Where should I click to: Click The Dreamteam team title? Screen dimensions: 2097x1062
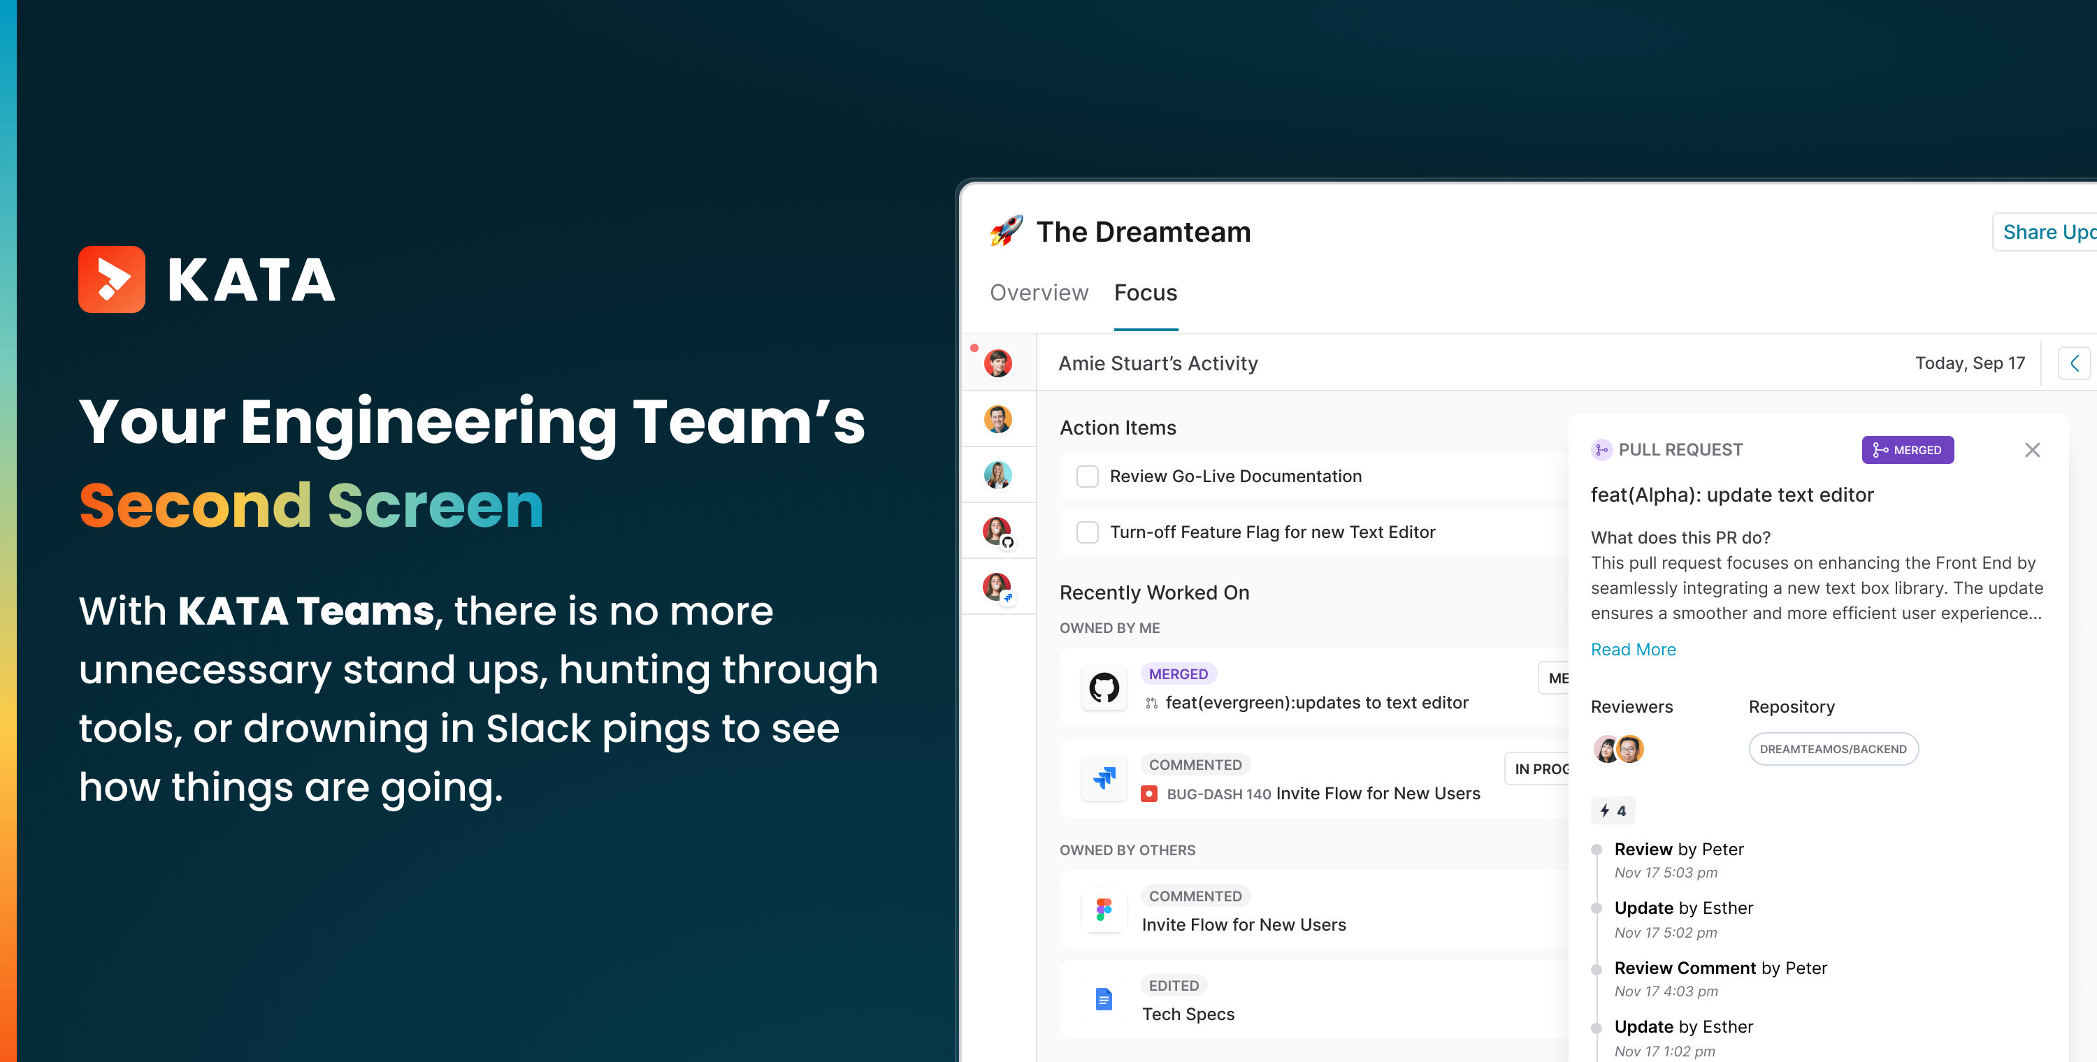(x=1143, y=232)
